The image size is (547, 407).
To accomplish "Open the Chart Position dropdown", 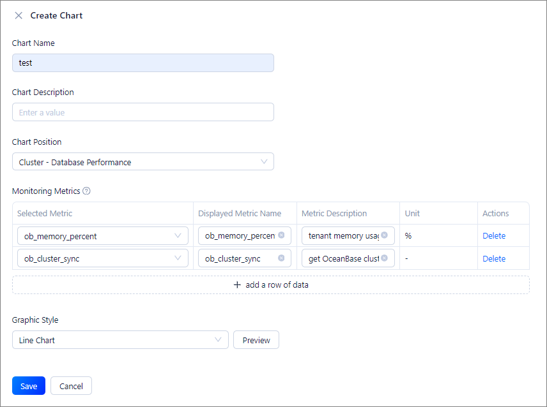I will click(143, 162).
